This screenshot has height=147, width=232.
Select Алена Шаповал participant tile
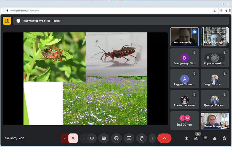pyautogui.click(x=185, y=100)
